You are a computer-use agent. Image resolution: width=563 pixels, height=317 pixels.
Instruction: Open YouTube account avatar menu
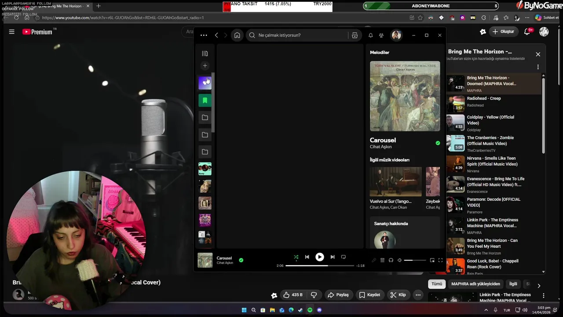[x=544, y=32]
